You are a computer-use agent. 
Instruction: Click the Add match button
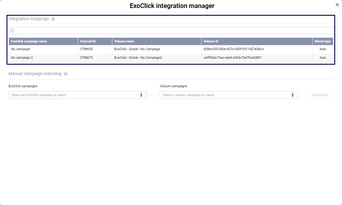tap(320, 95)
